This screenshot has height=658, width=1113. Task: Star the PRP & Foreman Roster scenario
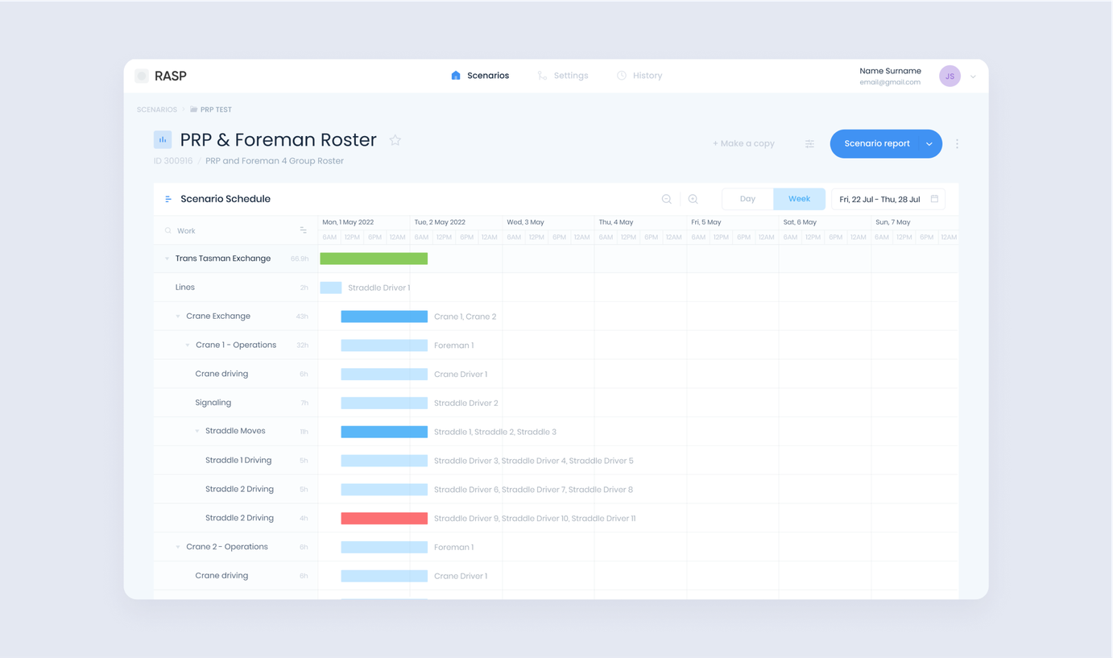pos(395,140)
